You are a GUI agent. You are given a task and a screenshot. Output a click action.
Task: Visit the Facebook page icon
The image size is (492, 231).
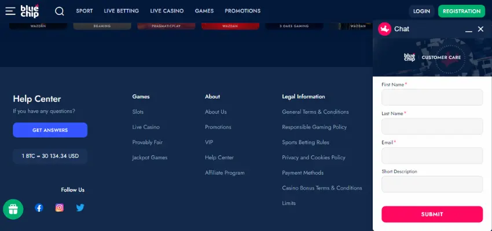pos(39,208)
